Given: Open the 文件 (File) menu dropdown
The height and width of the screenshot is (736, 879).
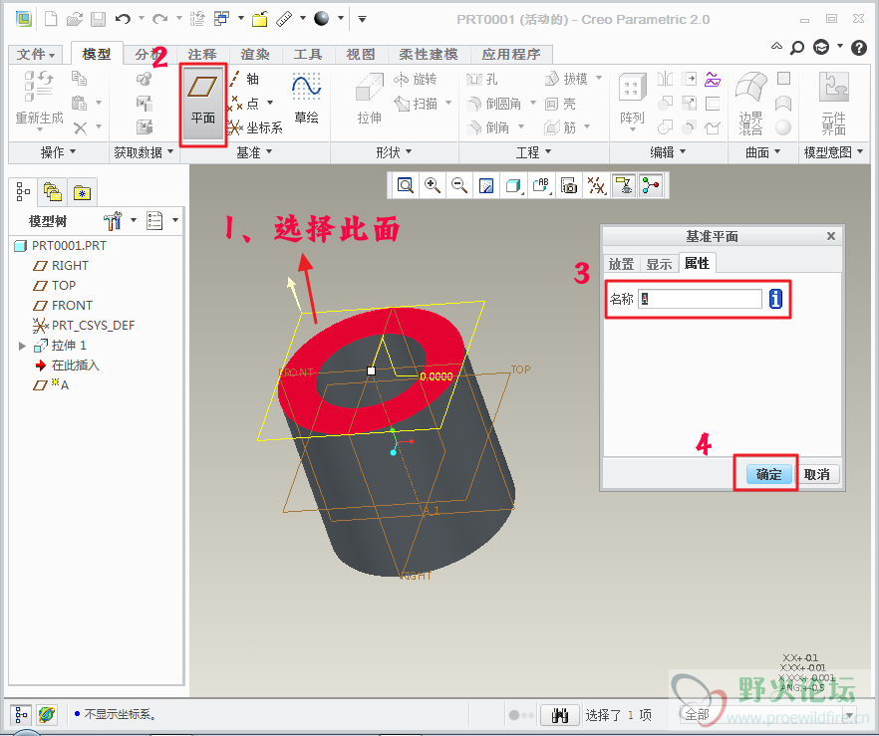Looking at the screenshot, I should point(35,55).
